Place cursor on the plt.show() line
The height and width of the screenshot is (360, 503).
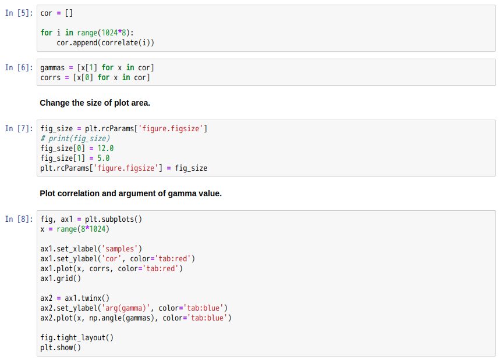click(x=61, y=348)
